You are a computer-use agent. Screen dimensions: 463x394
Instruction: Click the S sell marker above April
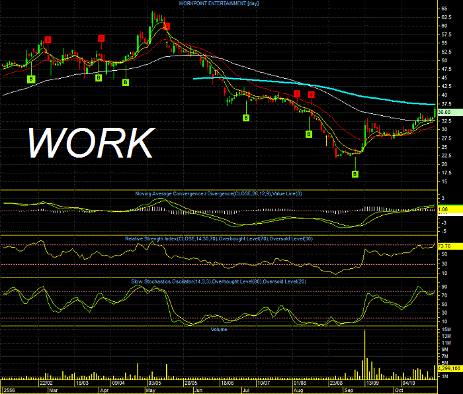(101, 38)
